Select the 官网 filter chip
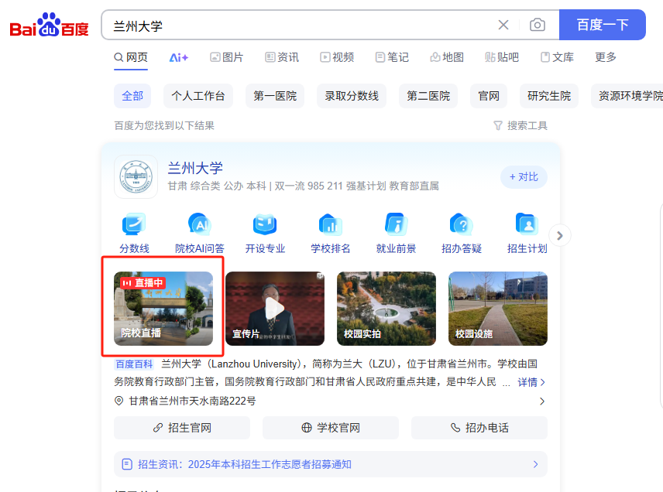The height and width of the screenshot is (492, 663). [489, 96]
